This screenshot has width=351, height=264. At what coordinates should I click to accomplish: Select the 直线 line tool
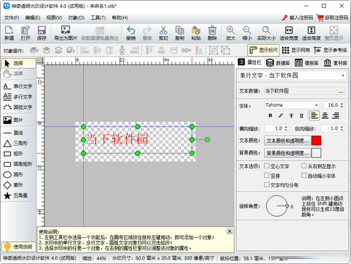pyautogui.click(x=19, y=133)
